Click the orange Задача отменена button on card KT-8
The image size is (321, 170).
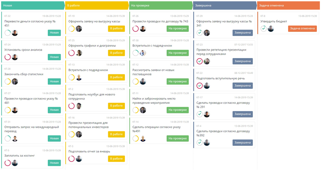pos(302,29)
